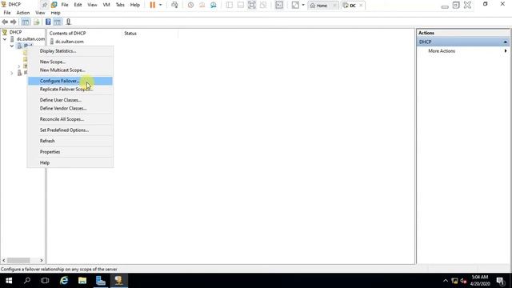Expand the child node under IPv4
Viewport: 512px width, 288px height.
(x=19, y=66)
